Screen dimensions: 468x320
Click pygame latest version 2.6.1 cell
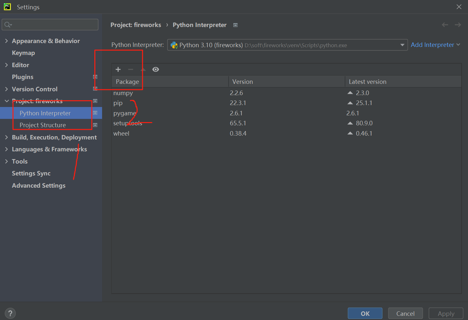click(353, 113)
